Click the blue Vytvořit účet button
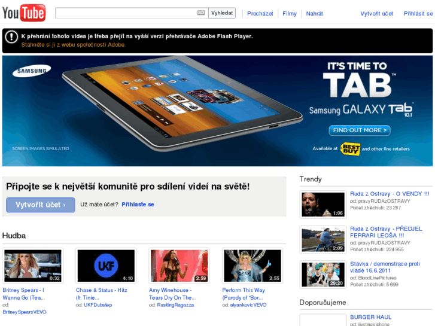Screen dimensions: 435x326 point(41,205)
